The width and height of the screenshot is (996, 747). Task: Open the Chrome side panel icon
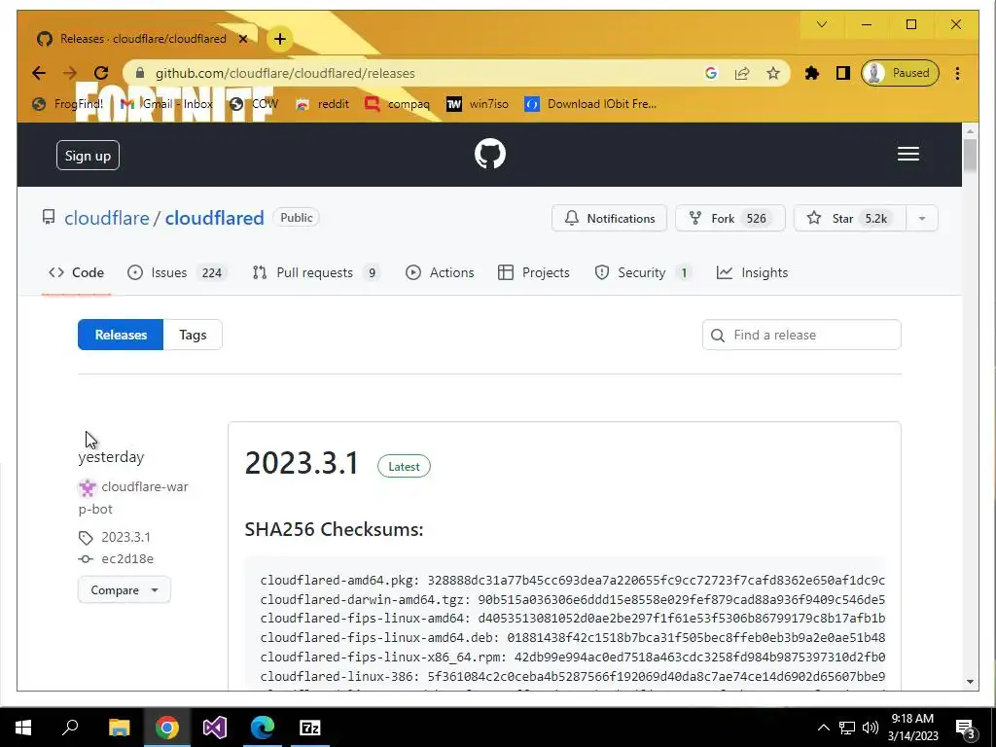pyautogui.click(x=843, y=73)
